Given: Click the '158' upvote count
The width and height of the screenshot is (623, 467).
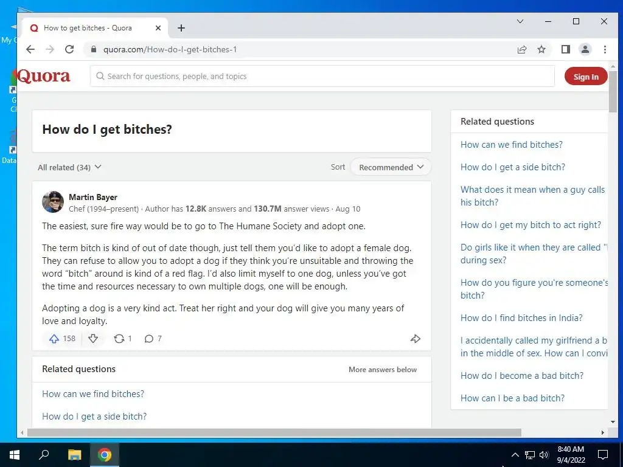Looking at the screenshot, I should pos(69,339).
